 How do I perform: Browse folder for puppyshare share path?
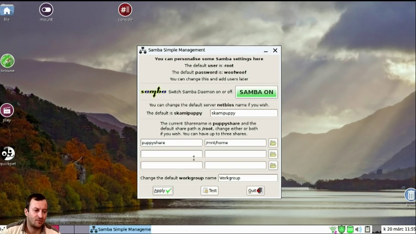(x=273, y=143)
